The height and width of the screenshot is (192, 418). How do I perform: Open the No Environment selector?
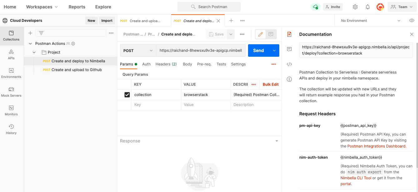click(371, 21)
